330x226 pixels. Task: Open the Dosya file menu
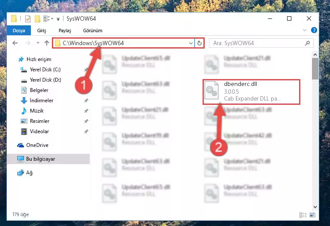(x=19, y=31)
